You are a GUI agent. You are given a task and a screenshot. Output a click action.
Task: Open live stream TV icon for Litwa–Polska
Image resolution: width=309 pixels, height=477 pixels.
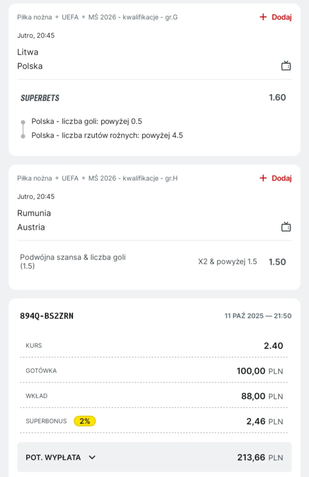pos(286,66)
